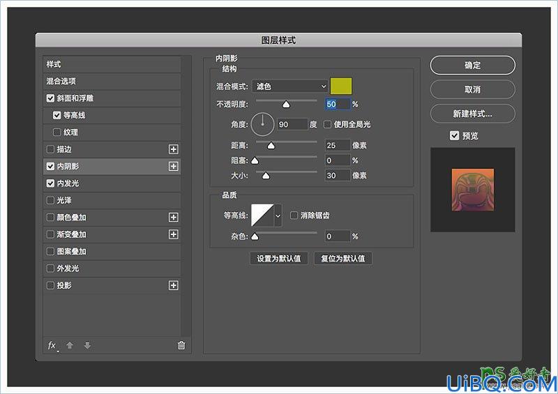Select the 混合选项 list item
Viewport: 558px width, 394px height.
pos(112,81)
